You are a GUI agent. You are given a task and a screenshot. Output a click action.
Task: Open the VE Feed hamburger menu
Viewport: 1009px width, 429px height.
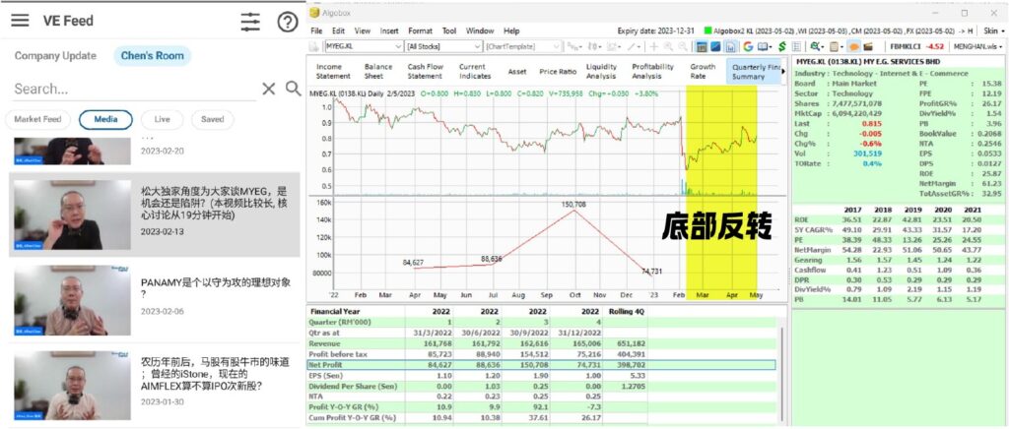pos(20,21)
